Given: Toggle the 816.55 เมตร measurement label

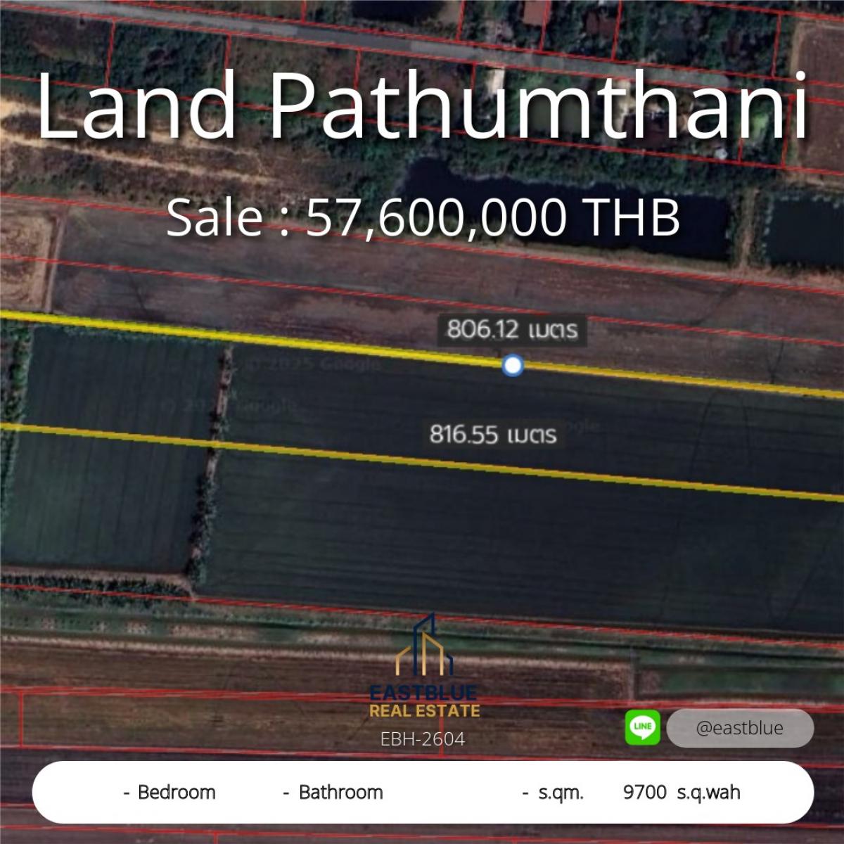Looking at the screenshot, I should [491, 436].
